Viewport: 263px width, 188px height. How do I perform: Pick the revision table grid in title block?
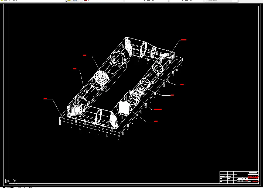[x=228, y=177]
